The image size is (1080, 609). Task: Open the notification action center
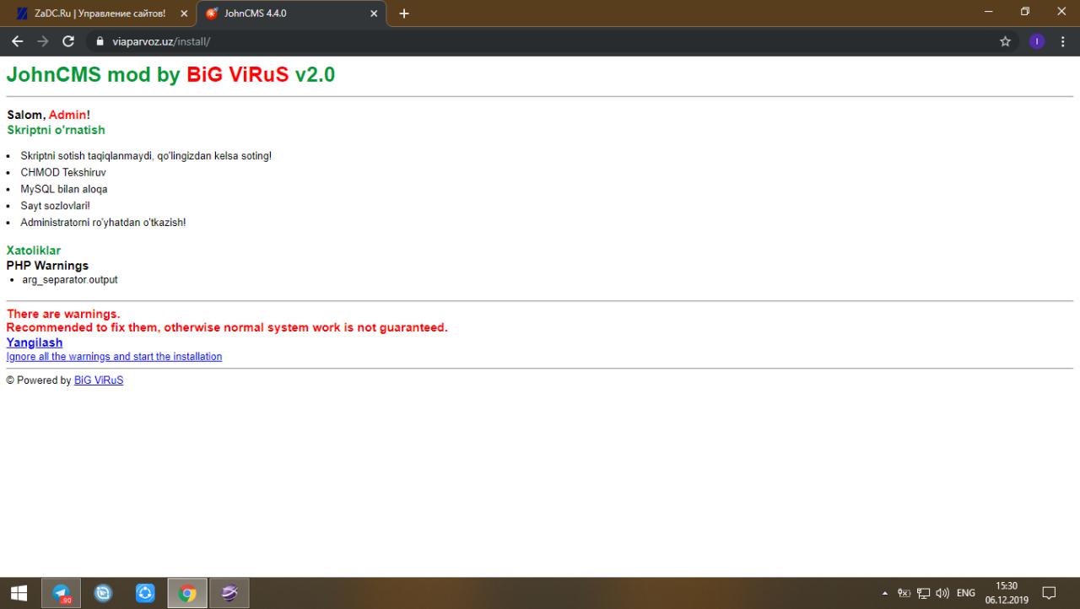point(1050,593)
